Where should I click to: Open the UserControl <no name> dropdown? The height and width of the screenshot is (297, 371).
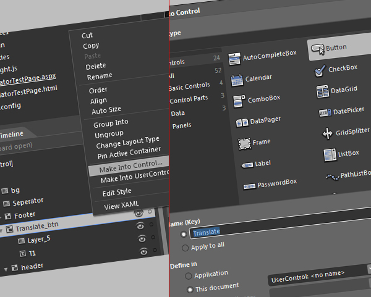[x=369, y=269]
